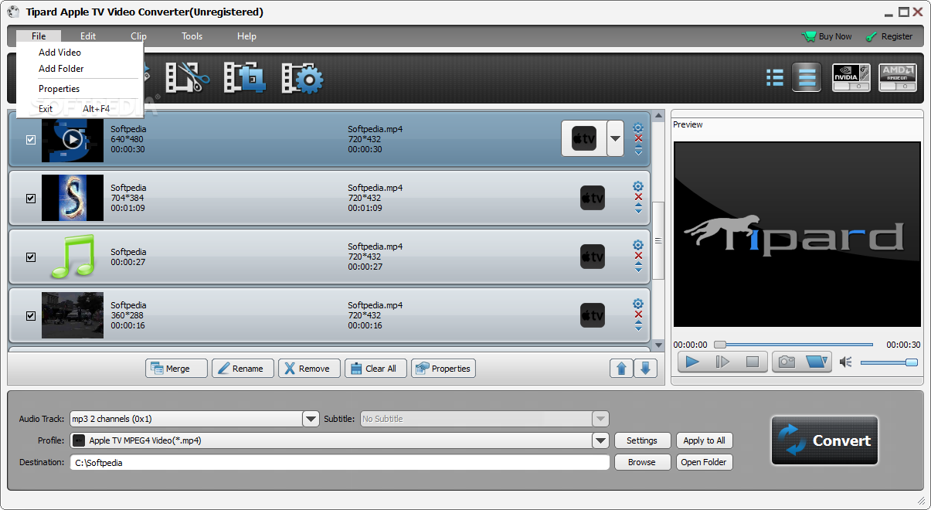This screenshot has width=931, height=510.
Task: Open the Profile combo box 'Apple TV MPEG4 Video'
Action: tap(339, 440)
